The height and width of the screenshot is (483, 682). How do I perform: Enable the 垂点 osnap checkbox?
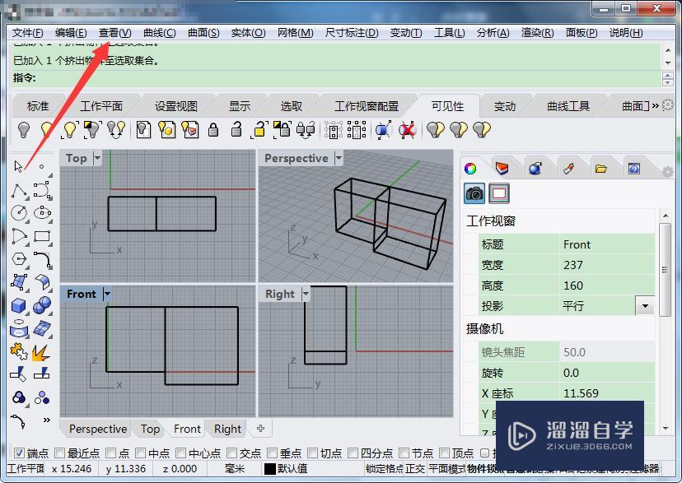tap(272, 453)
